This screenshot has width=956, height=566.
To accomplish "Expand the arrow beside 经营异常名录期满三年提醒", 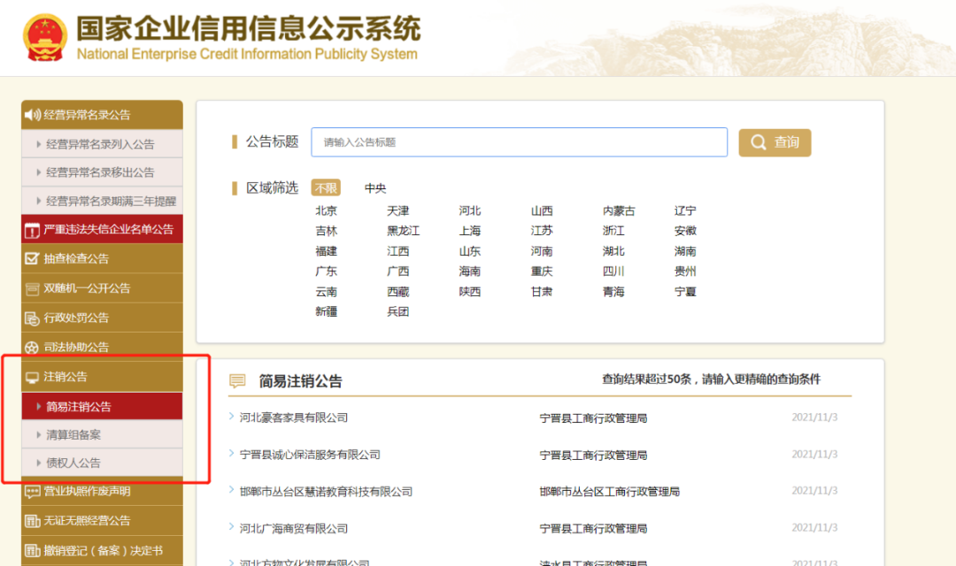I will (x=38, y=201).
